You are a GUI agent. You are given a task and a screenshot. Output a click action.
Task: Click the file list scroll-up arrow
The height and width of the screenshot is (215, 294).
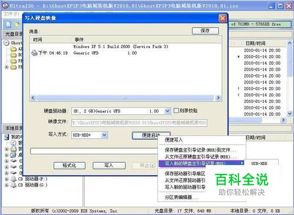(289, 43)
